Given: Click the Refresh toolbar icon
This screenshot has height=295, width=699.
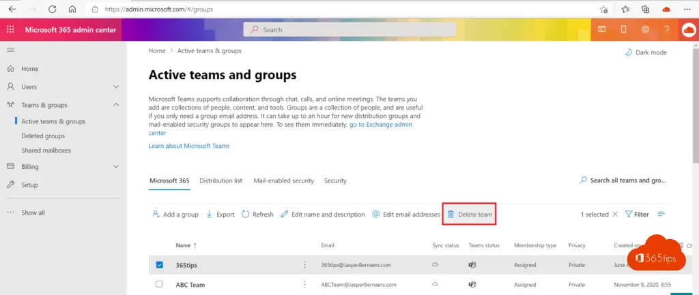Looking at the screenshot, I should pyautogui.click(x=257, y=215).
